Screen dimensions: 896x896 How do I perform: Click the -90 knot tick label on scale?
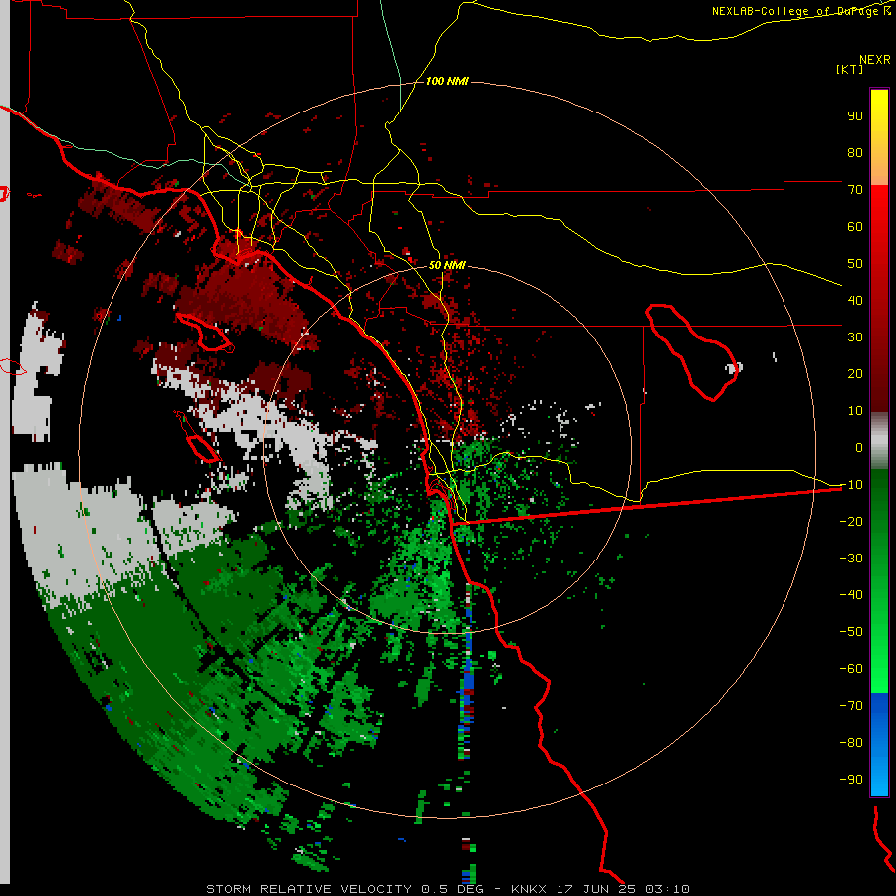pyautogui.click(x=851, y=780)
